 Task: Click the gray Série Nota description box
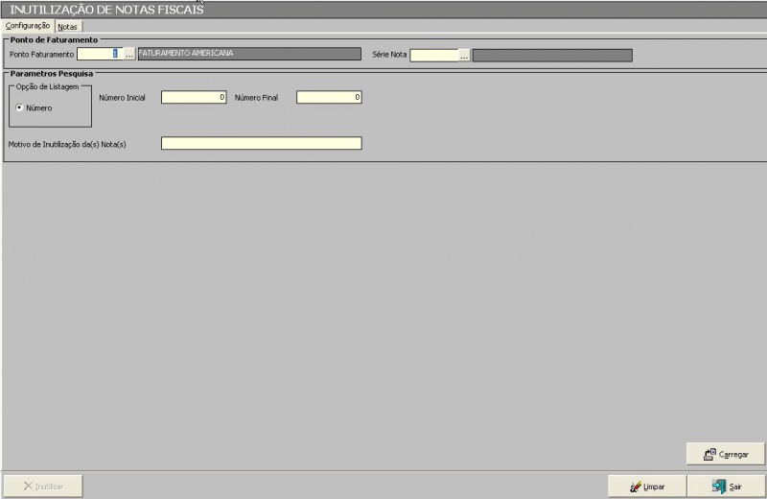(x=552, y=56)
